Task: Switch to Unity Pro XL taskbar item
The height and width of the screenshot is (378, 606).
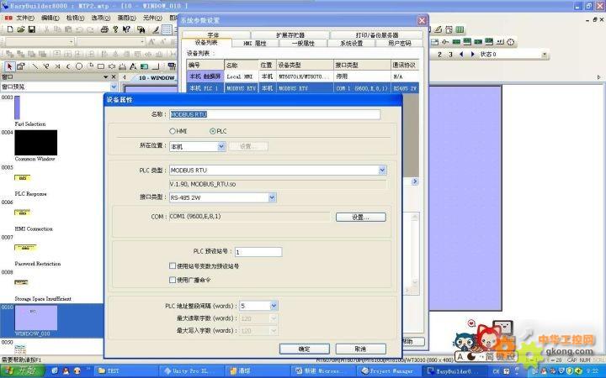Action: pos(190,370)
